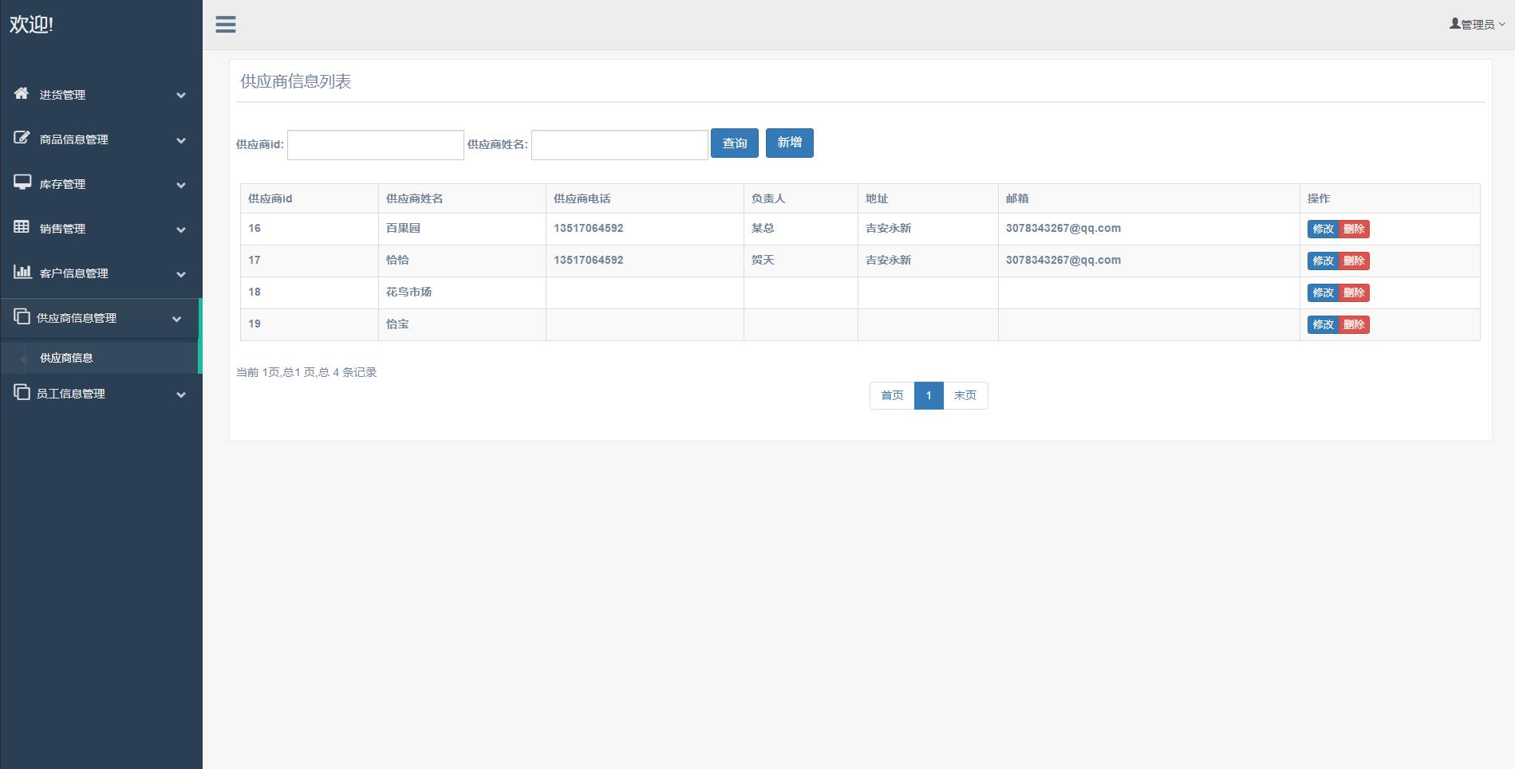Click the copy icon beside 员工信息管理
The image size is (1515, 769).
tap(22, 392)
